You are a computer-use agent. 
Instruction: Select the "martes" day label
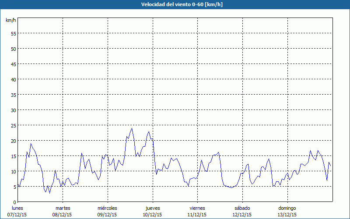[x=63, y=208]
